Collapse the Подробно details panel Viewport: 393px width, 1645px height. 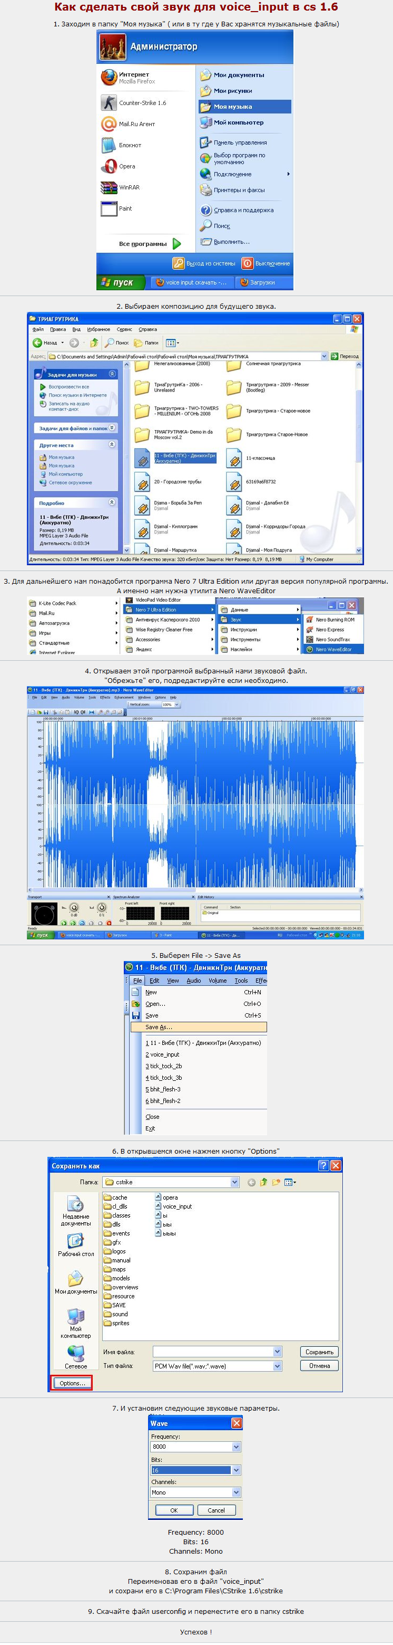tap(112, 502)
